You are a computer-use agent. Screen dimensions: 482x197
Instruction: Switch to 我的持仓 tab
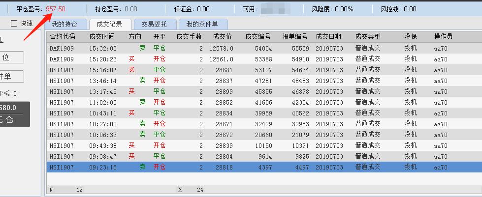point(64,24)
